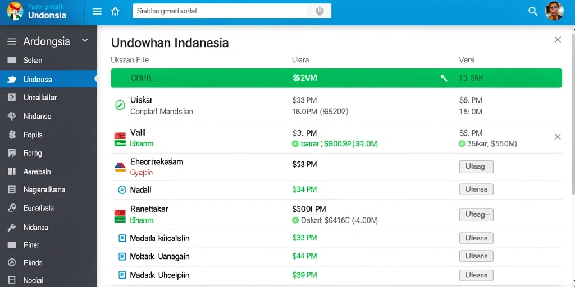The image size is (575, 287).
Task: Dismiss the Valll row with X
Action: pos(558,137)
